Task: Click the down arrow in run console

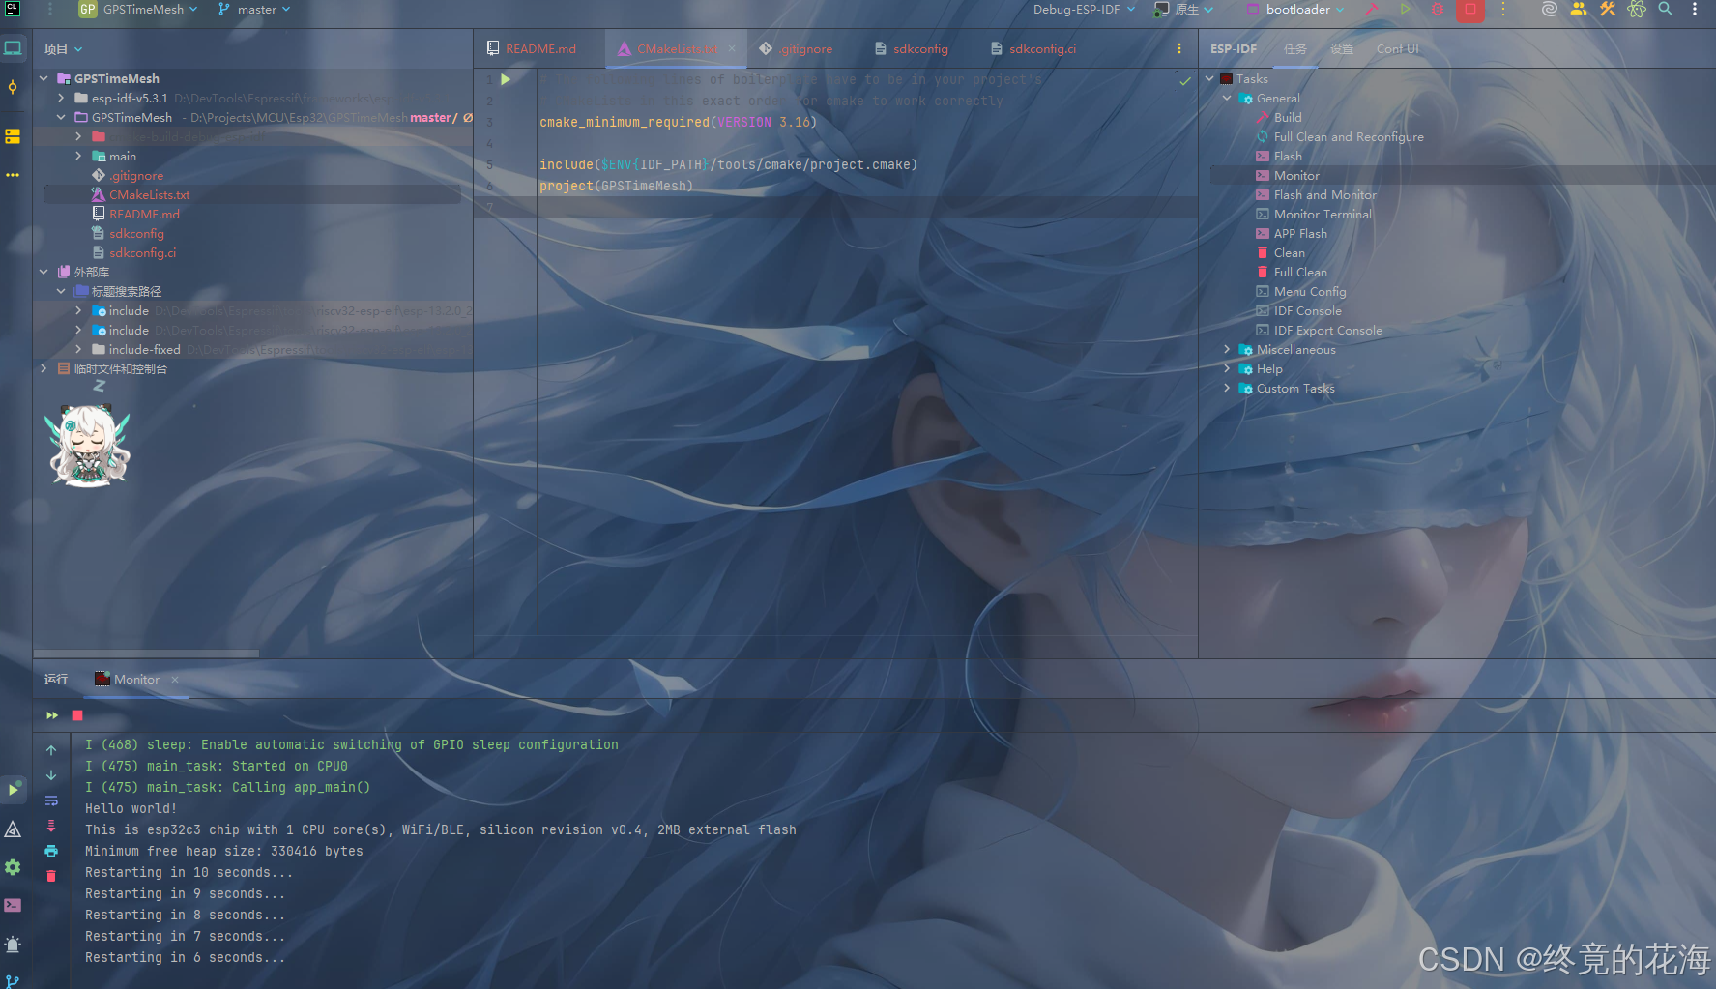Action: 51,775
